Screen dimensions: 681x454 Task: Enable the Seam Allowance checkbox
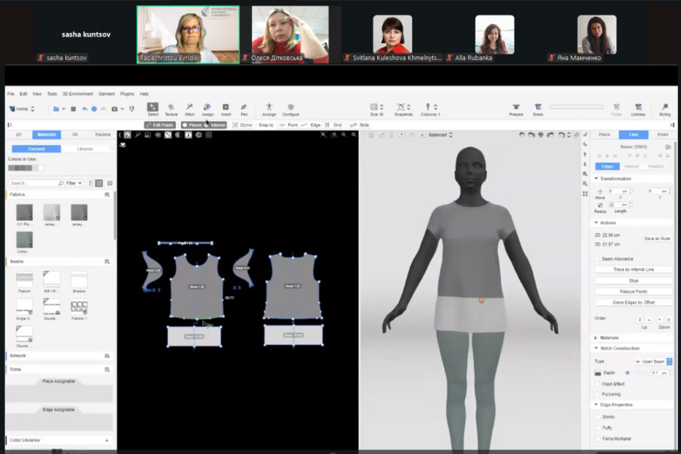tap(598, 259)
